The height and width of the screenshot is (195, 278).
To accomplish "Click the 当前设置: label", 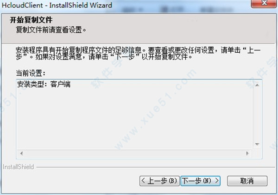I will 31,73.
